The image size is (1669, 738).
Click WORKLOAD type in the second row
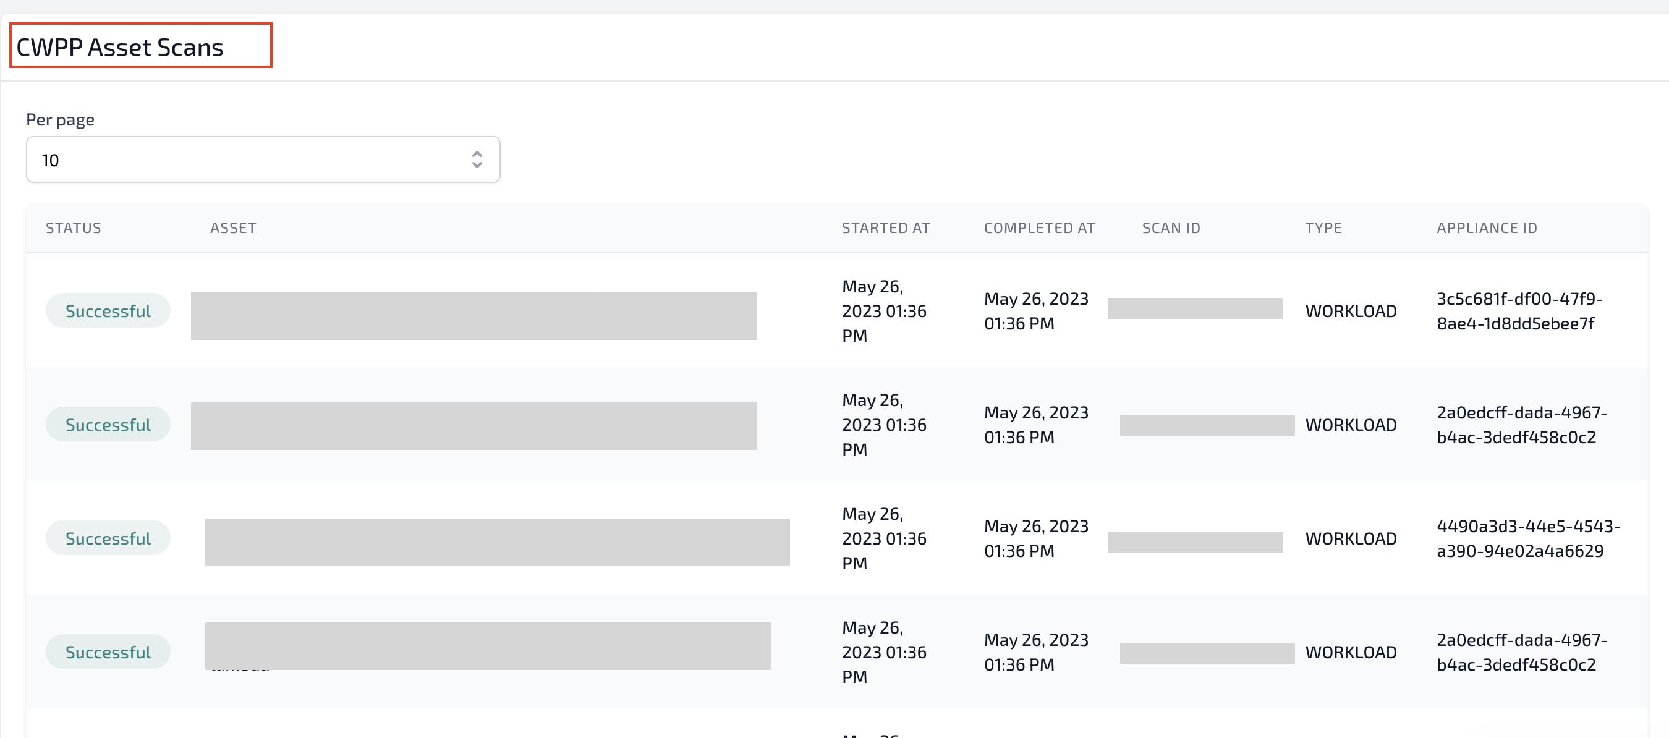[x=1350, y=425]
